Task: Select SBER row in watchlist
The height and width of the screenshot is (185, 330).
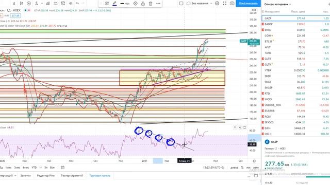Action: [x=295, y=76]
